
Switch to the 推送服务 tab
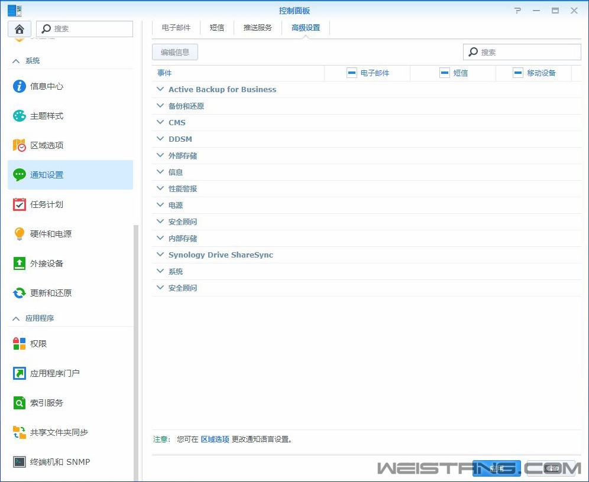tap(257, 27)
